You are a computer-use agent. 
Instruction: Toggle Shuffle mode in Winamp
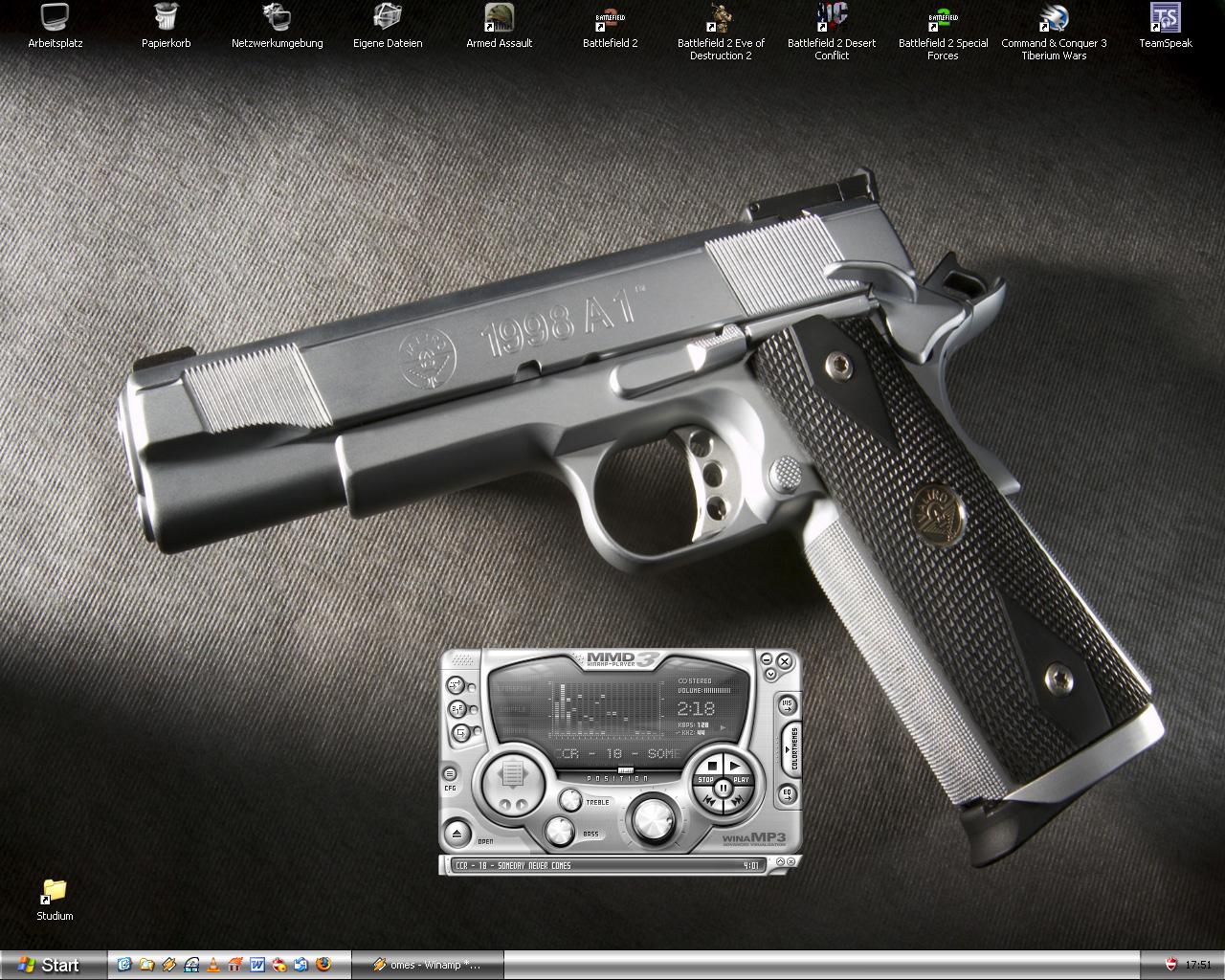click(x=457, y=709)
